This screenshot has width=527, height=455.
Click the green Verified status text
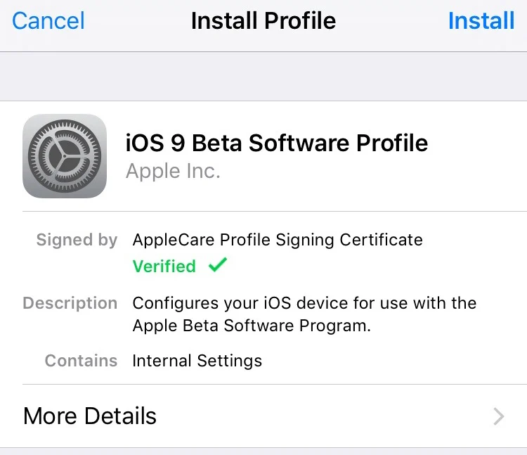coord(164,266)
